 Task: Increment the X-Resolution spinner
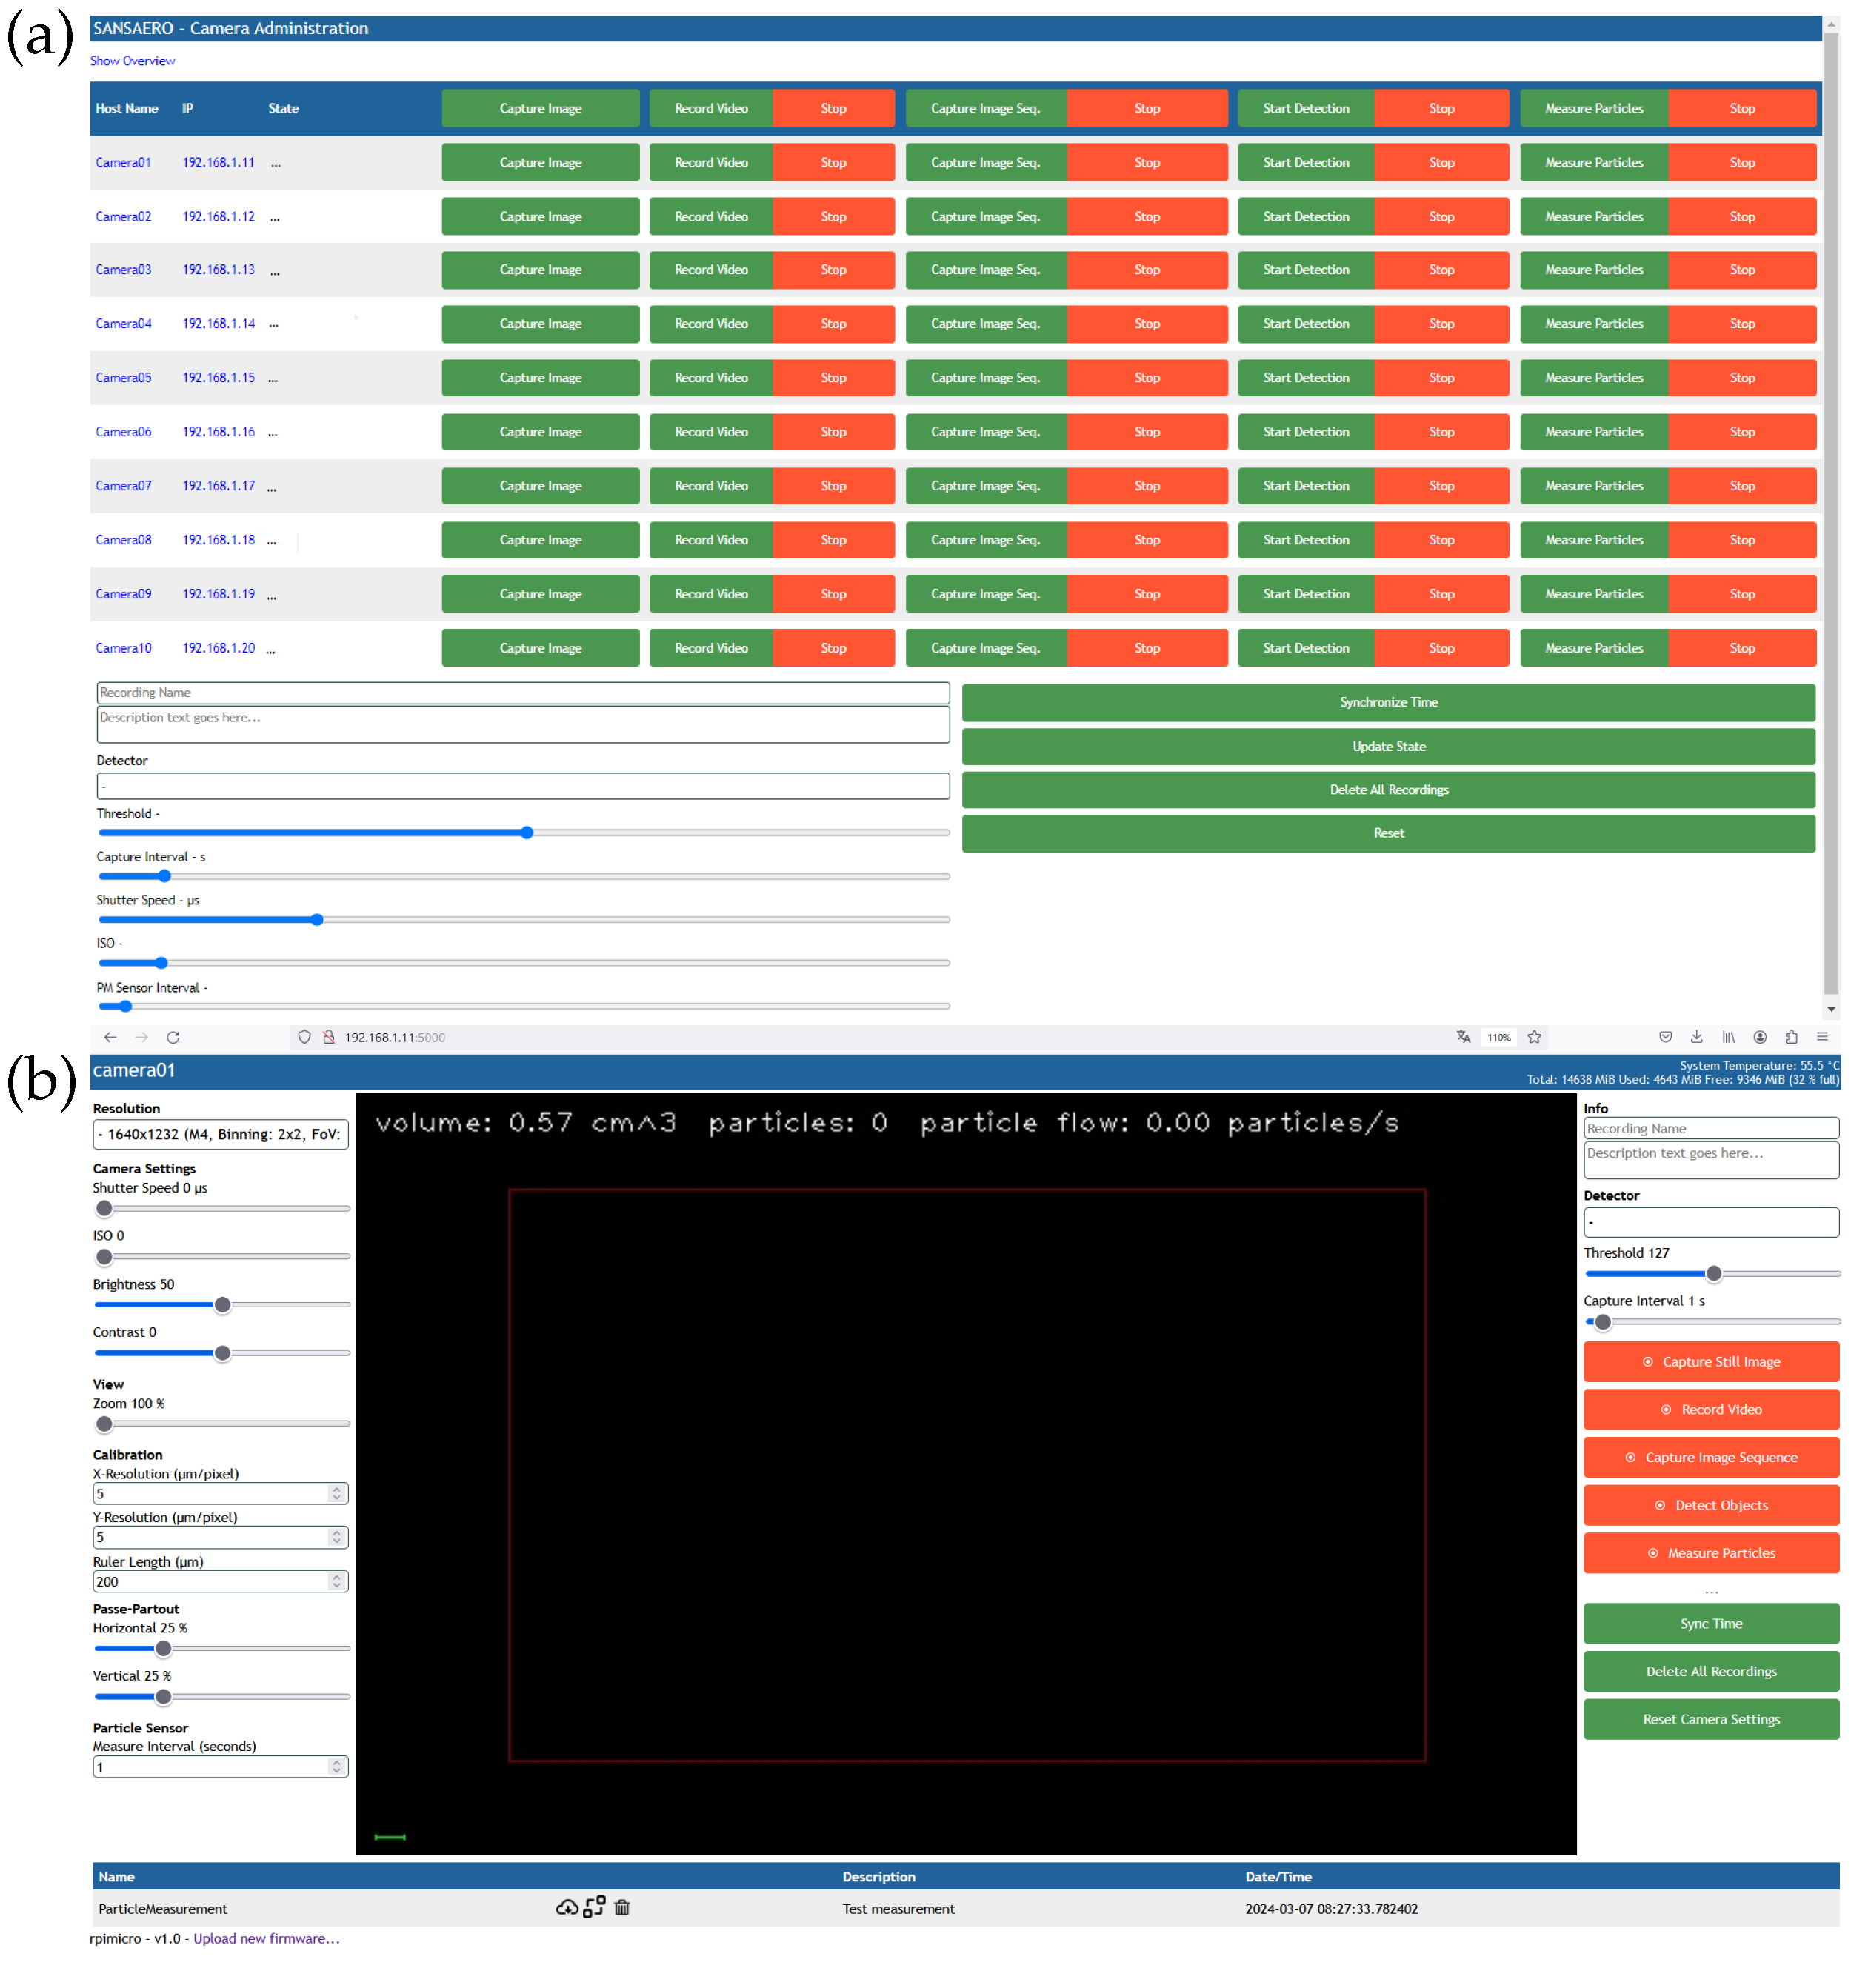click(337, 1489)
